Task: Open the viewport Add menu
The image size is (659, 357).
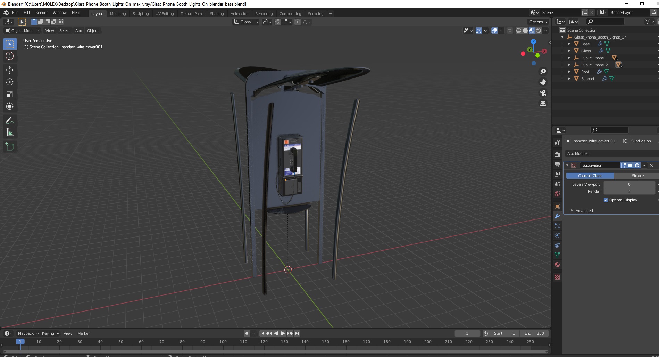Action: (x=79, y=31)
